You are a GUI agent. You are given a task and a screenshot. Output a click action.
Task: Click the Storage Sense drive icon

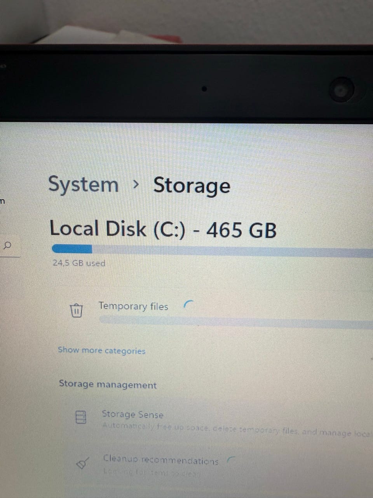[x=80, y=417]
